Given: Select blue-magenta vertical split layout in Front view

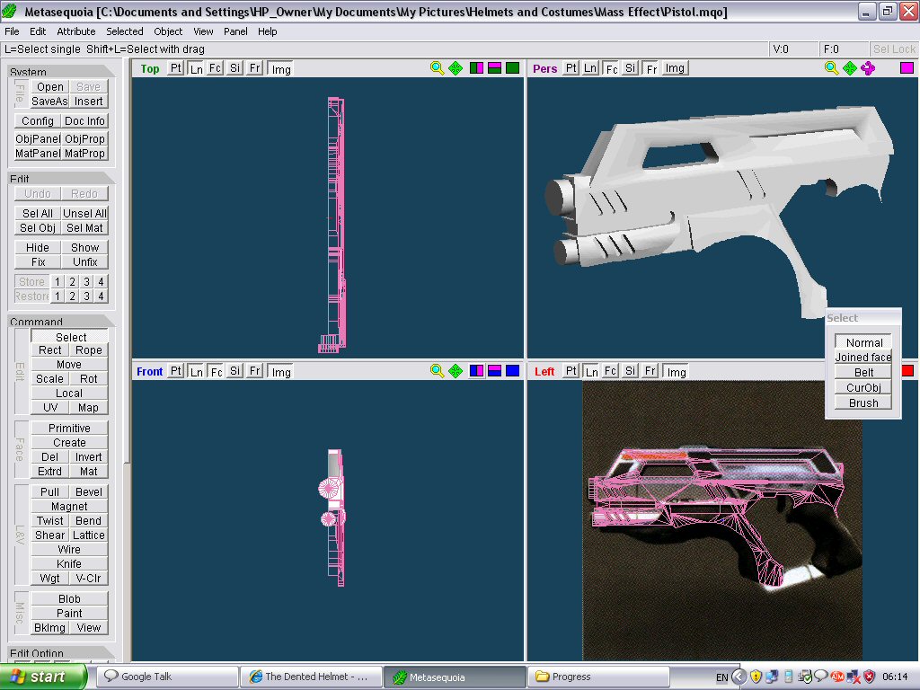Looking at the screenshot, I should click(476, 371).
